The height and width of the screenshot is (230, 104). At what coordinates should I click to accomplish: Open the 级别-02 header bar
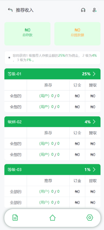pos(52,122)
